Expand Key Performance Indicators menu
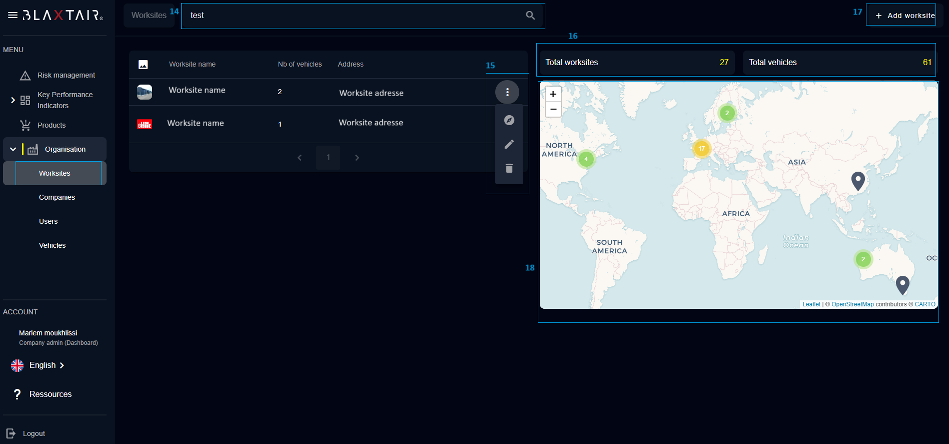This screenshot has height=444, width=949. [13, 100]
